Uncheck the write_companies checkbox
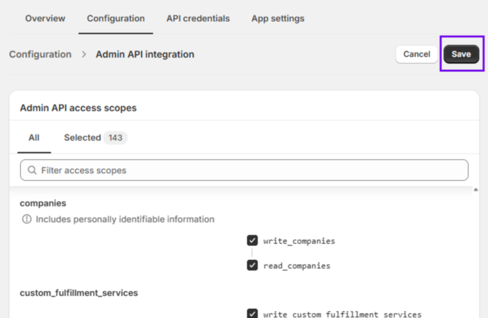The width and height of the screenshot is (488, 318). [252, 240]
